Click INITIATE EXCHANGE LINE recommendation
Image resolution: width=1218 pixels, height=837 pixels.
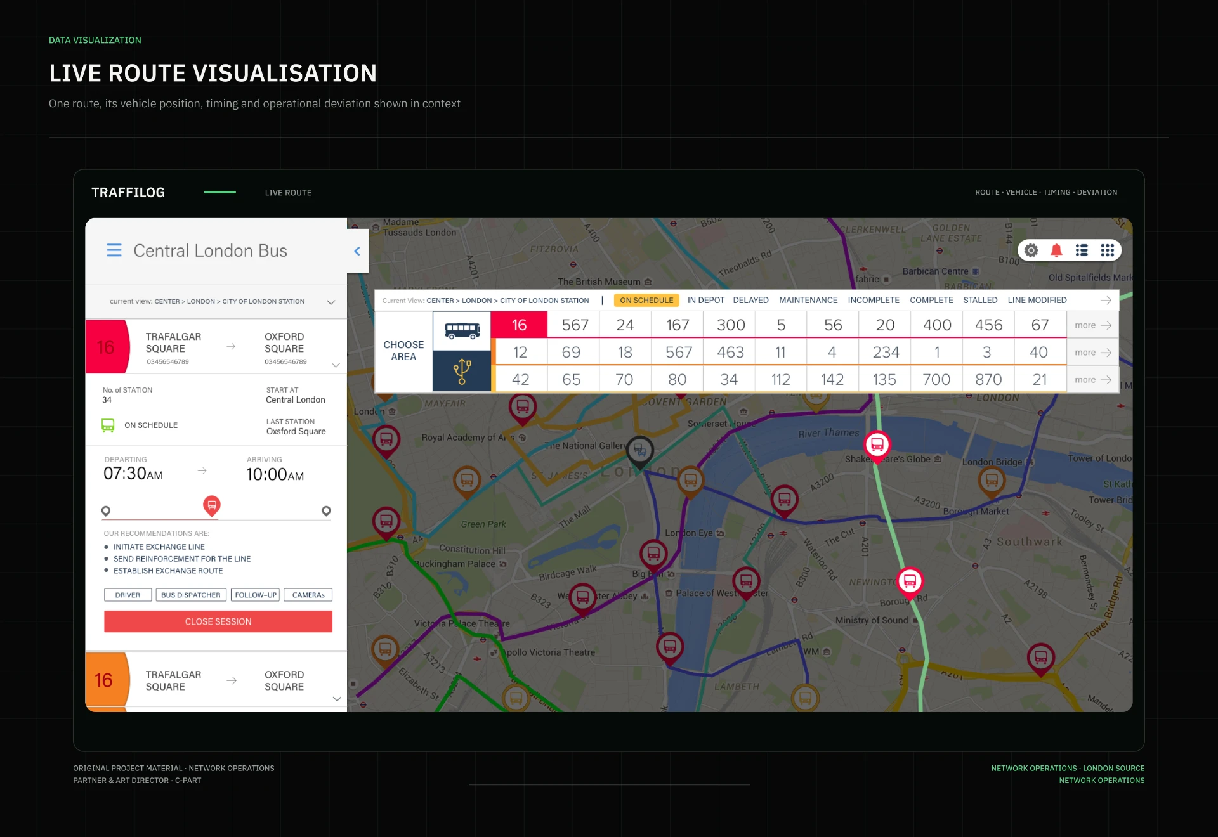click(159, 547)
